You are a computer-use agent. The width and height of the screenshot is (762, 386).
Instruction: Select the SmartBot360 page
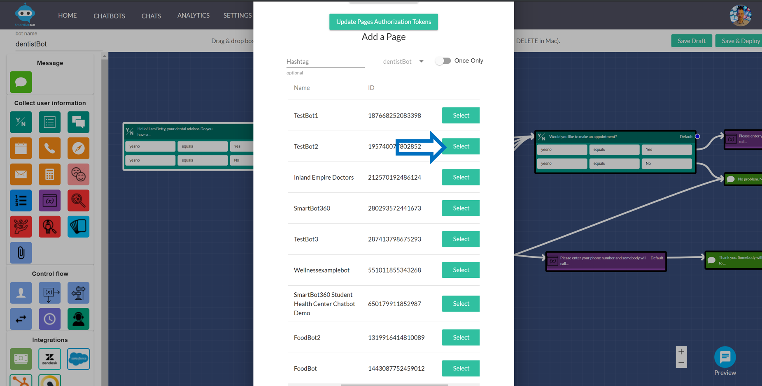click(x=461, y=208)
